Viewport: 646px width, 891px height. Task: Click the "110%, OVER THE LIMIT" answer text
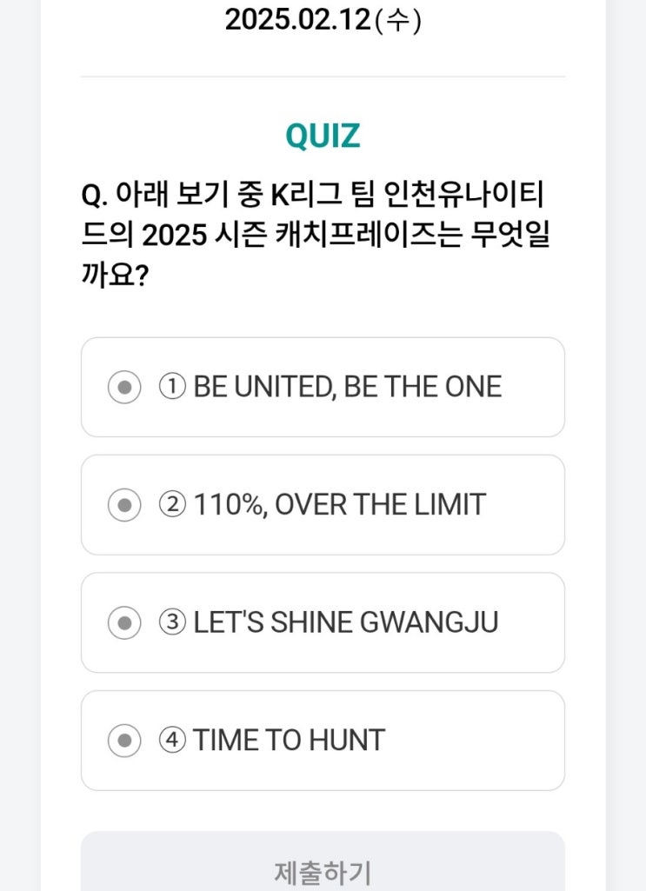(339, 505)
